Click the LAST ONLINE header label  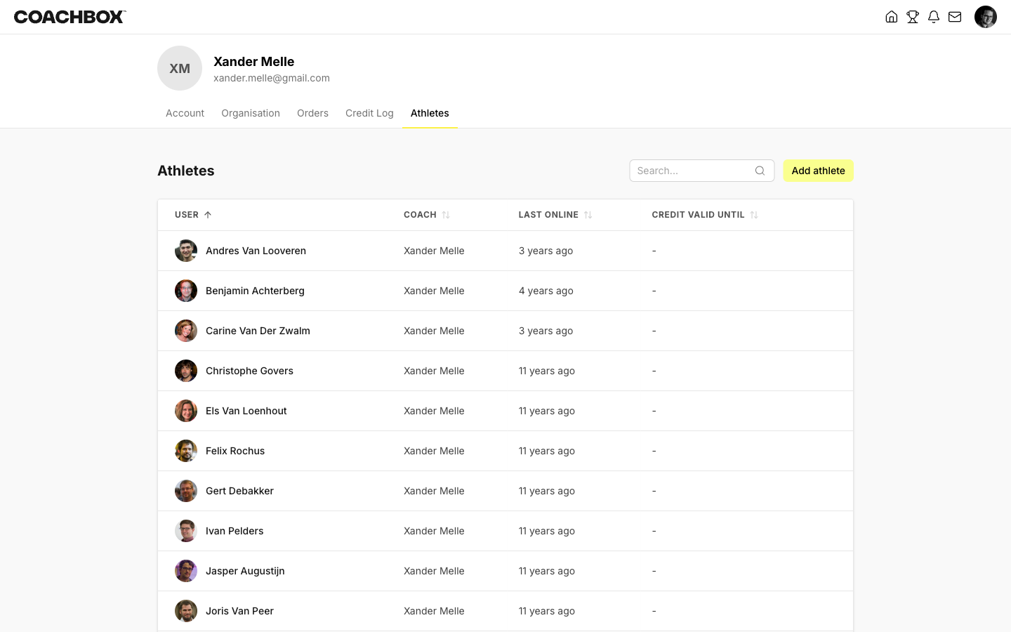pyautogui.click(x=548, y=215)
